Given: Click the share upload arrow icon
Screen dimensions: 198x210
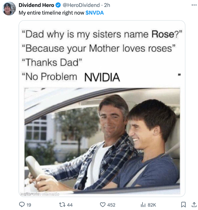Looking at the screenshot, I should pyautogui.click(x=194, y=204).
